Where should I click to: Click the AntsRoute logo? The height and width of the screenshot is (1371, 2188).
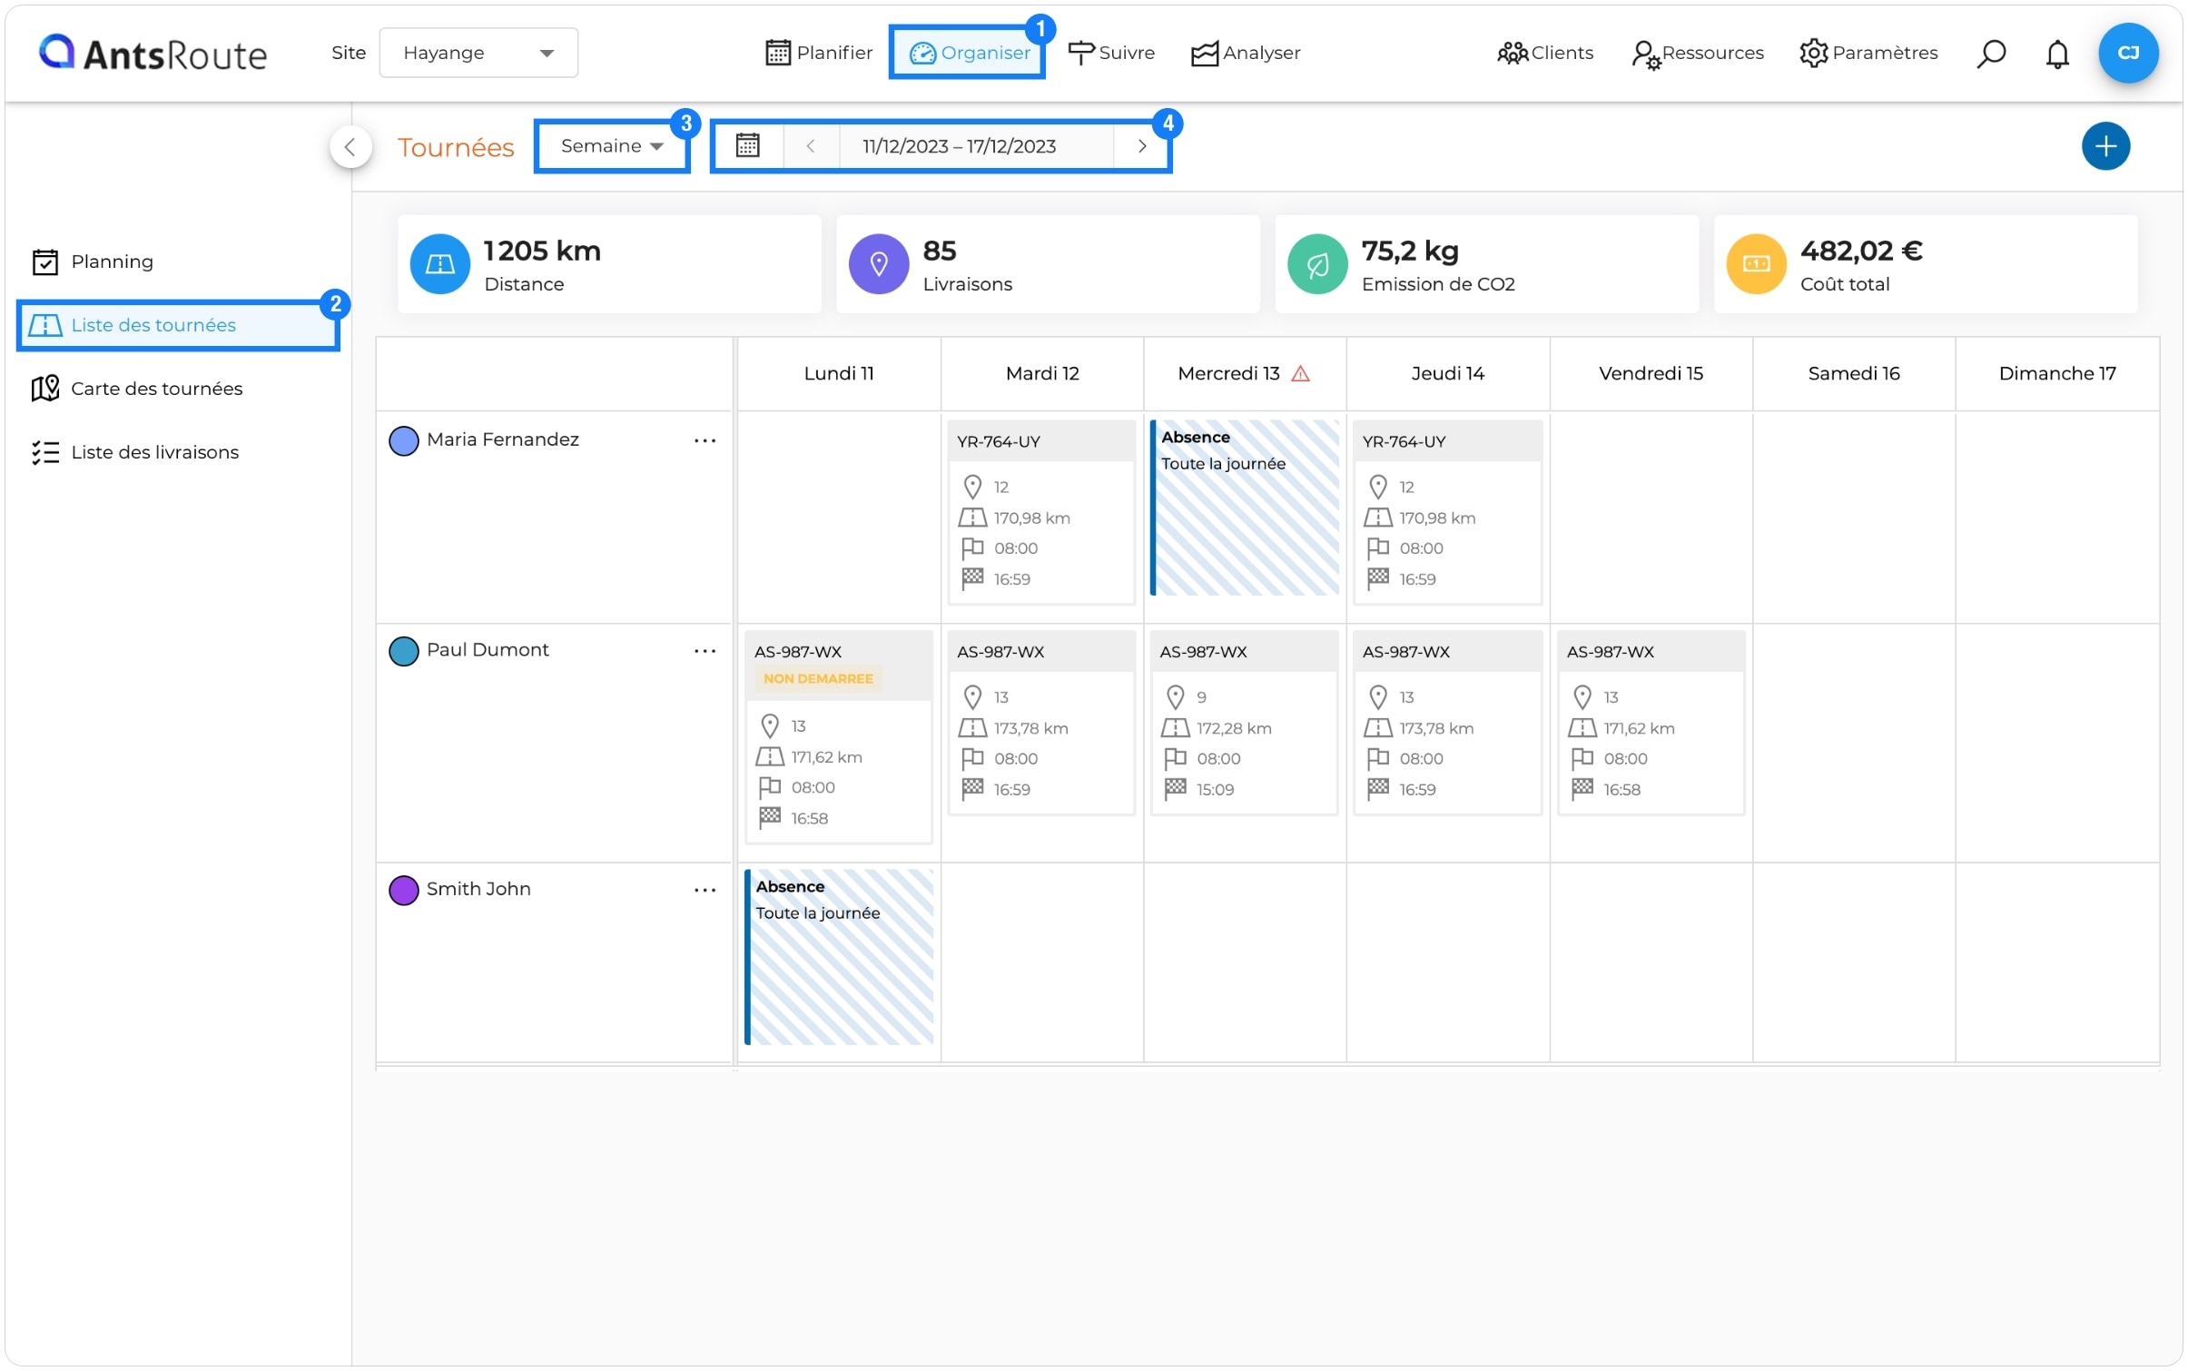point(153,54)
